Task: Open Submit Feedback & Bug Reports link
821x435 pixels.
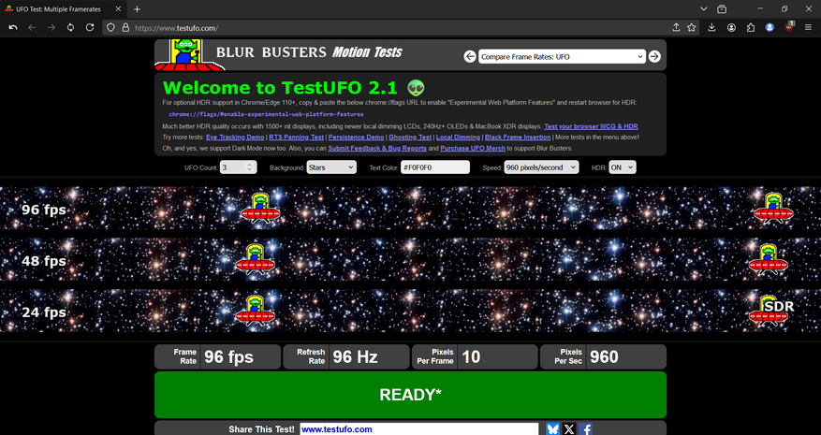Action: 377,148
